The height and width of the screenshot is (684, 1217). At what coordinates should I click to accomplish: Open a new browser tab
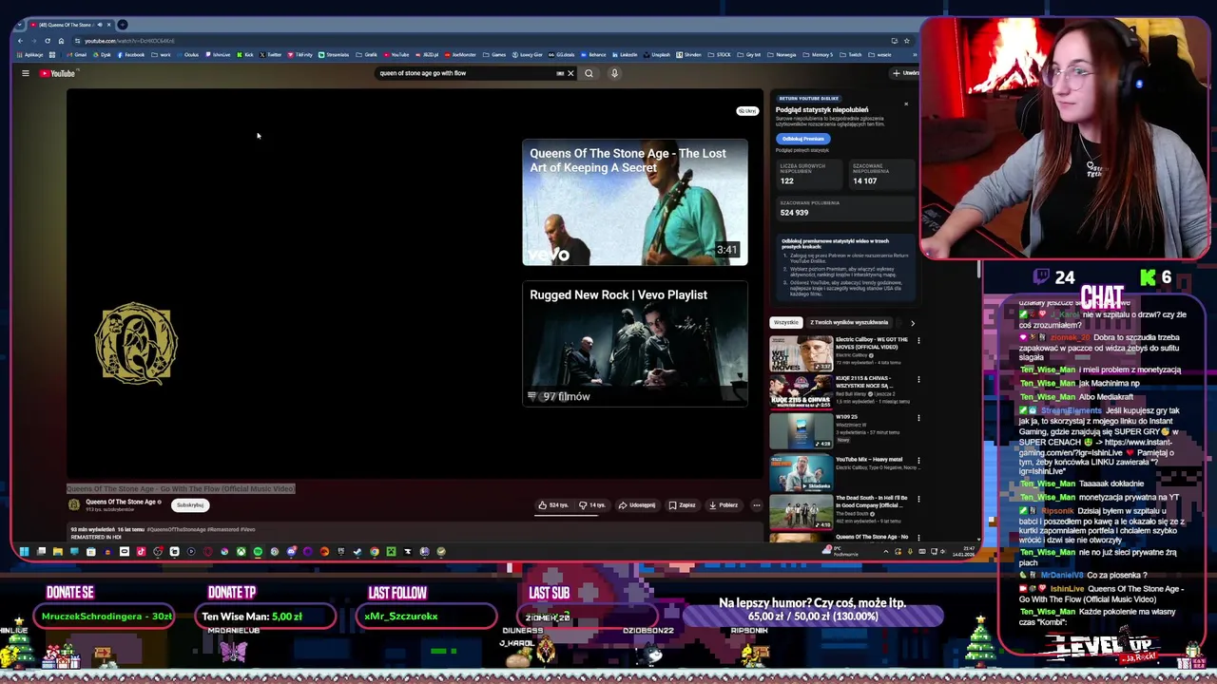(122, 25)
